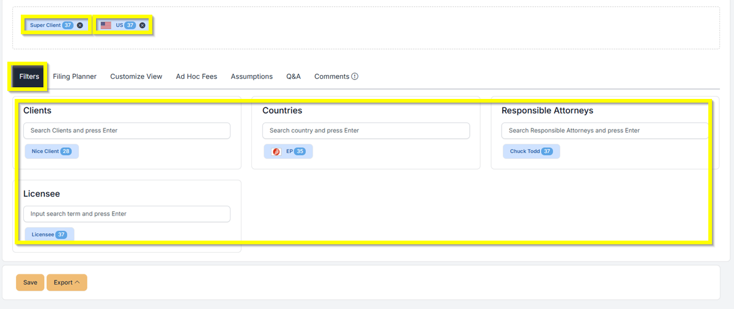Focus the Search Responsible Attorneys field
734x309 pixels.
click(x=604, y=131)
